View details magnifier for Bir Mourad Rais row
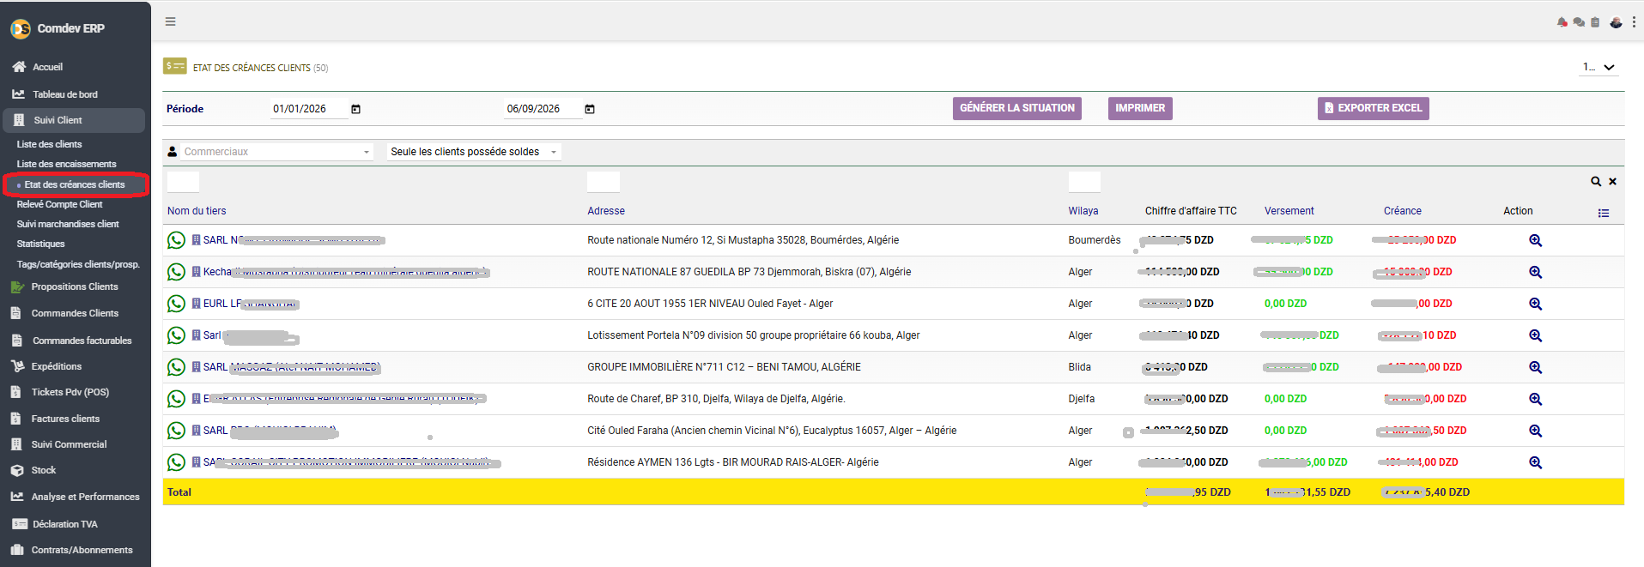This screenshot has width=1644, height=567. (x=1536, y=462)
